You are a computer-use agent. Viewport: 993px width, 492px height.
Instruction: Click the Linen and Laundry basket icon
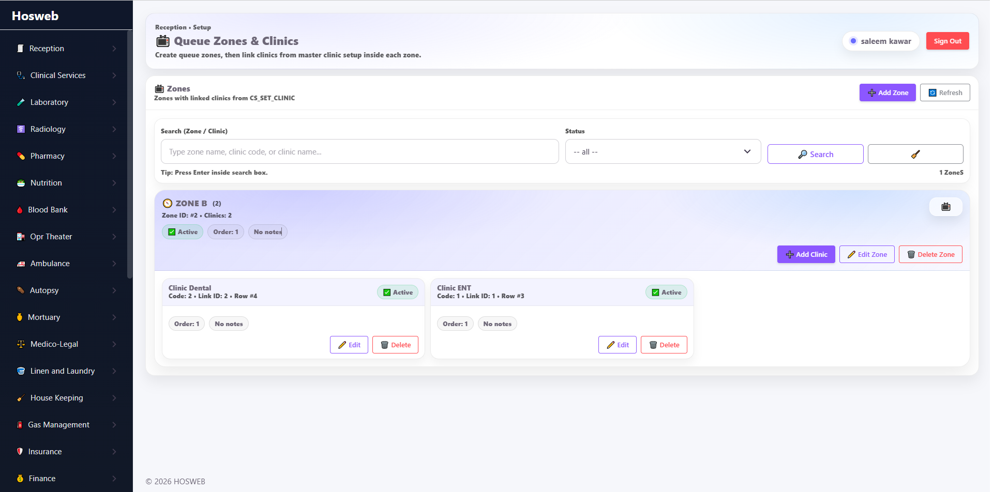coord(21,371)
